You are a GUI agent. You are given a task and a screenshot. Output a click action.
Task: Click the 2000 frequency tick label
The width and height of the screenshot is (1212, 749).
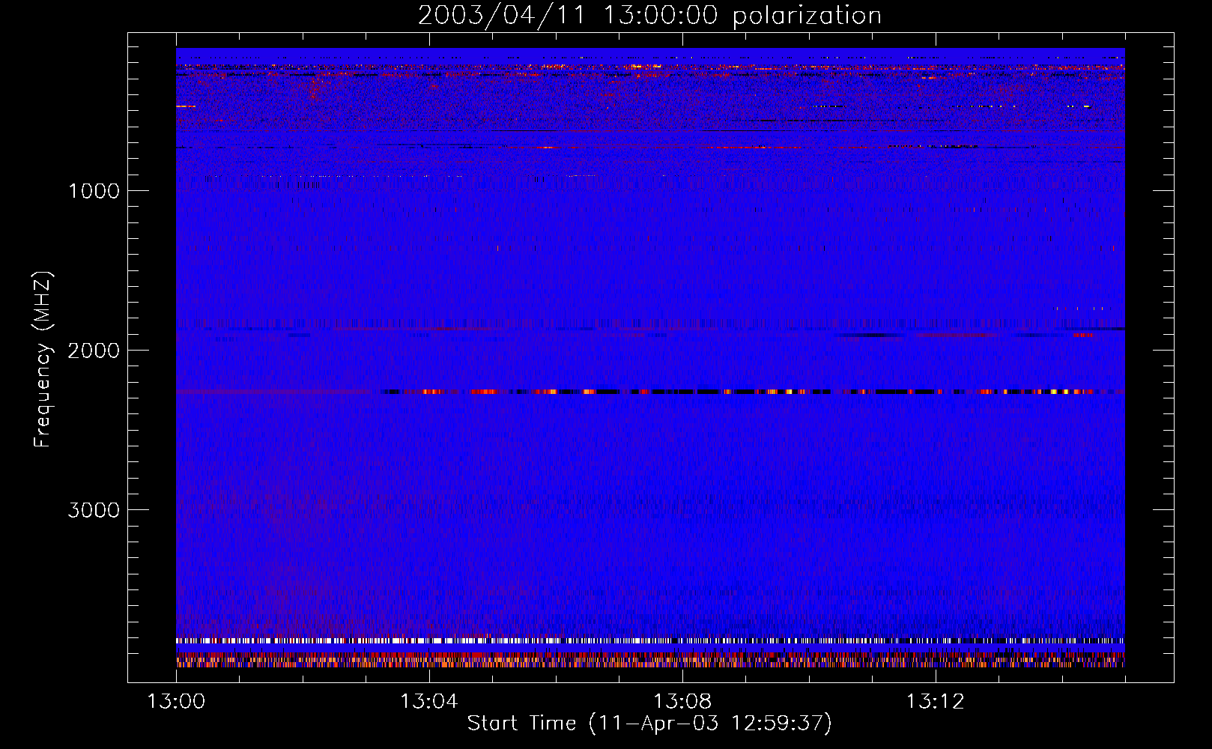coord(94,351)
